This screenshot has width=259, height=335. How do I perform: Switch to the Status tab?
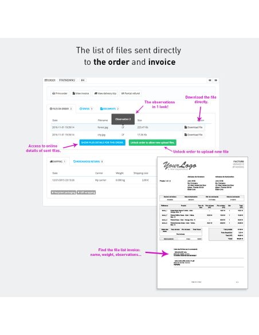point(86,109)
